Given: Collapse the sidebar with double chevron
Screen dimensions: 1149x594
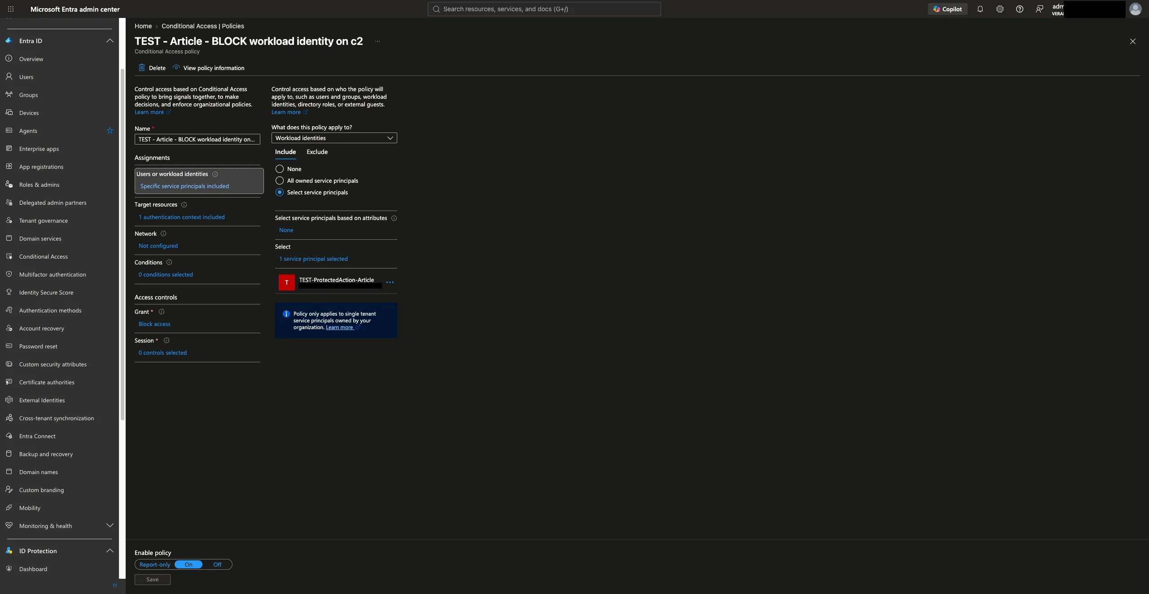Looking at the screenshot, I should pyautogui.click(x=115, y=585).
